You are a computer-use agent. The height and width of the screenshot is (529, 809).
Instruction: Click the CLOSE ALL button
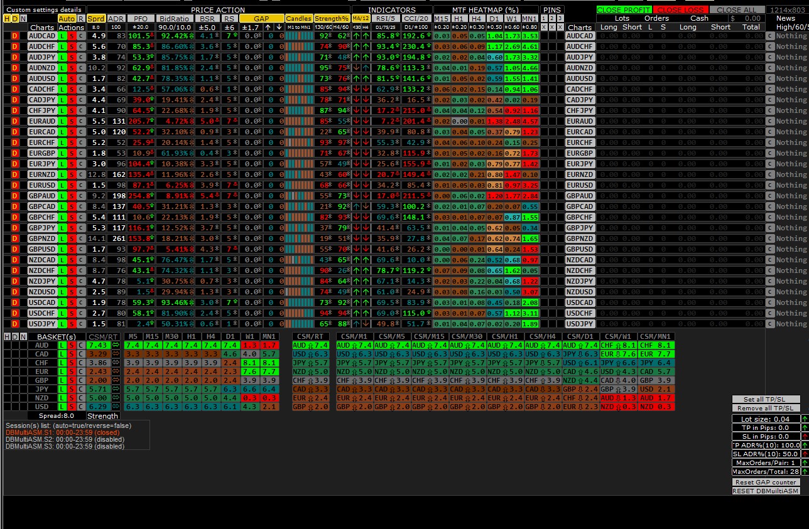click(737, 10)
